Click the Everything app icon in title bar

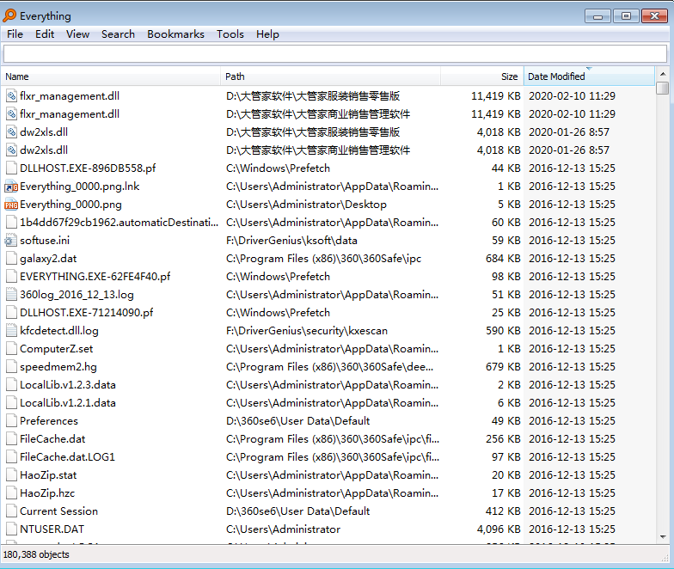tap(9, 15)
